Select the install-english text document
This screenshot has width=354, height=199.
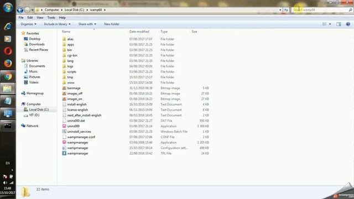[x=77, y=104]
